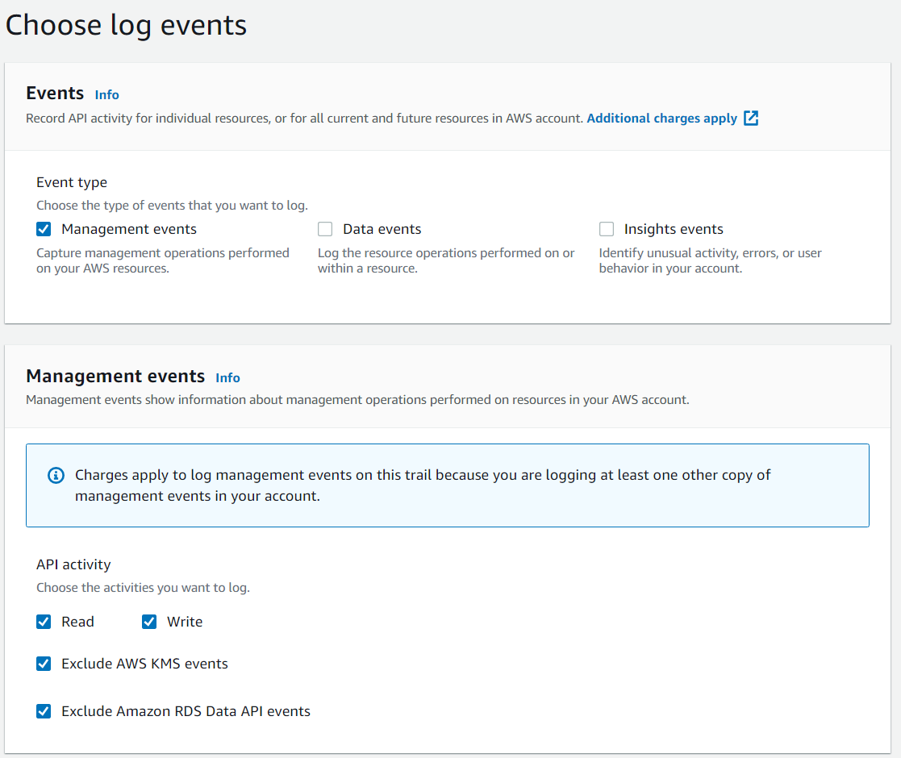This screenshot has height=758, width=901.
Task: Uncheck Exclude Amazon RDS Data API events box
Action: click(x=44, y=711)
